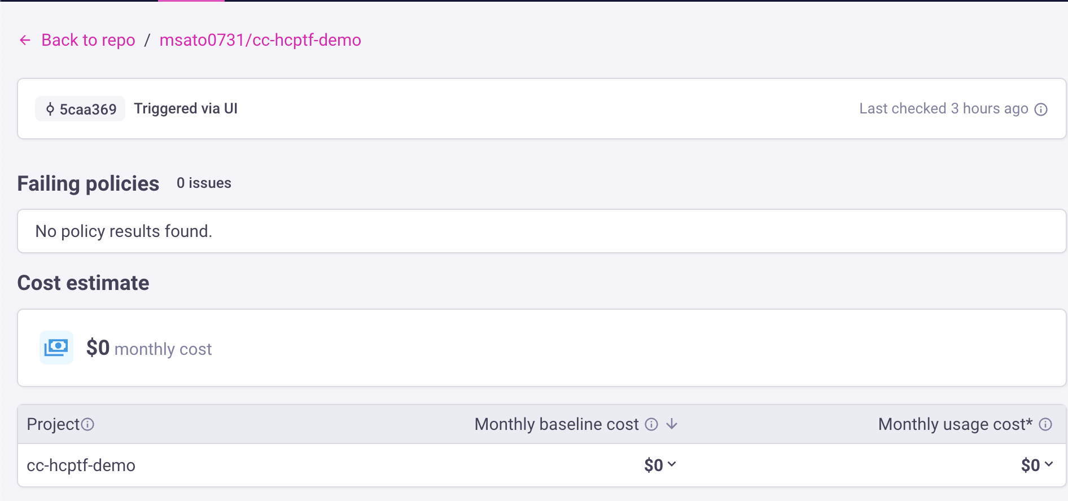This screenshot has height=501, width=1068.
Task: Click the $0 monthly cost summary
Action: (149, 349)
